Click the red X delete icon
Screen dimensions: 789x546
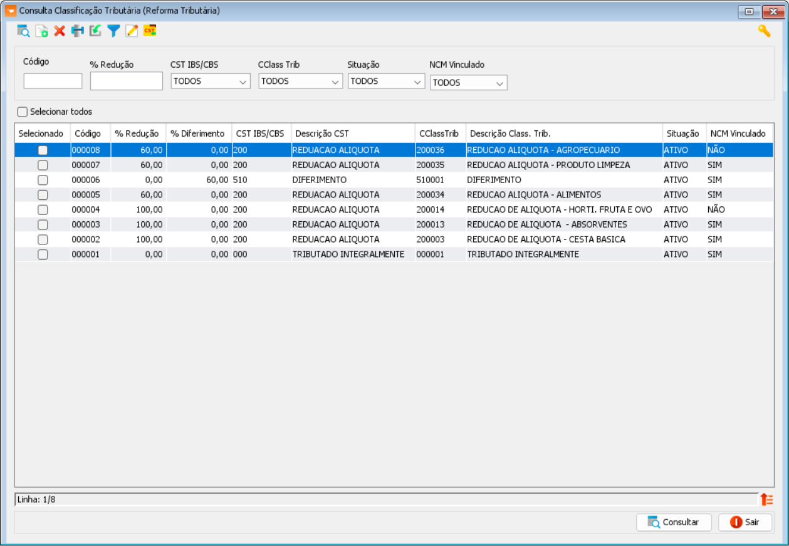click(60, 31)
